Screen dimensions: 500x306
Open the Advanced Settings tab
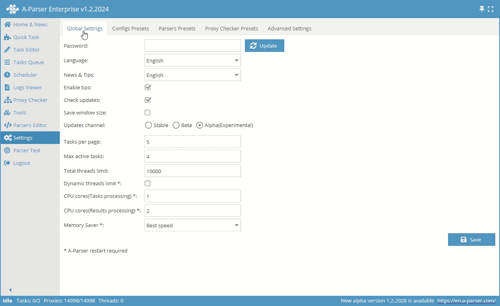click(x=289, y=28)
